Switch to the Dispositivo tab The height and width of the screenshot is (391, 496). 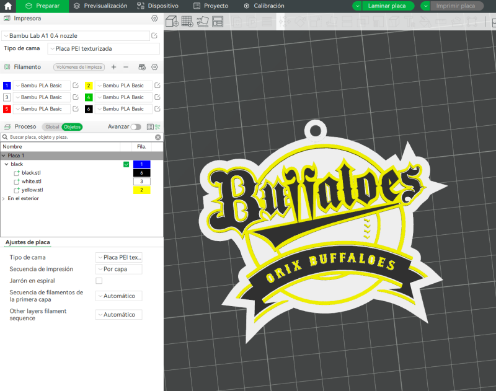coord(158,6)
